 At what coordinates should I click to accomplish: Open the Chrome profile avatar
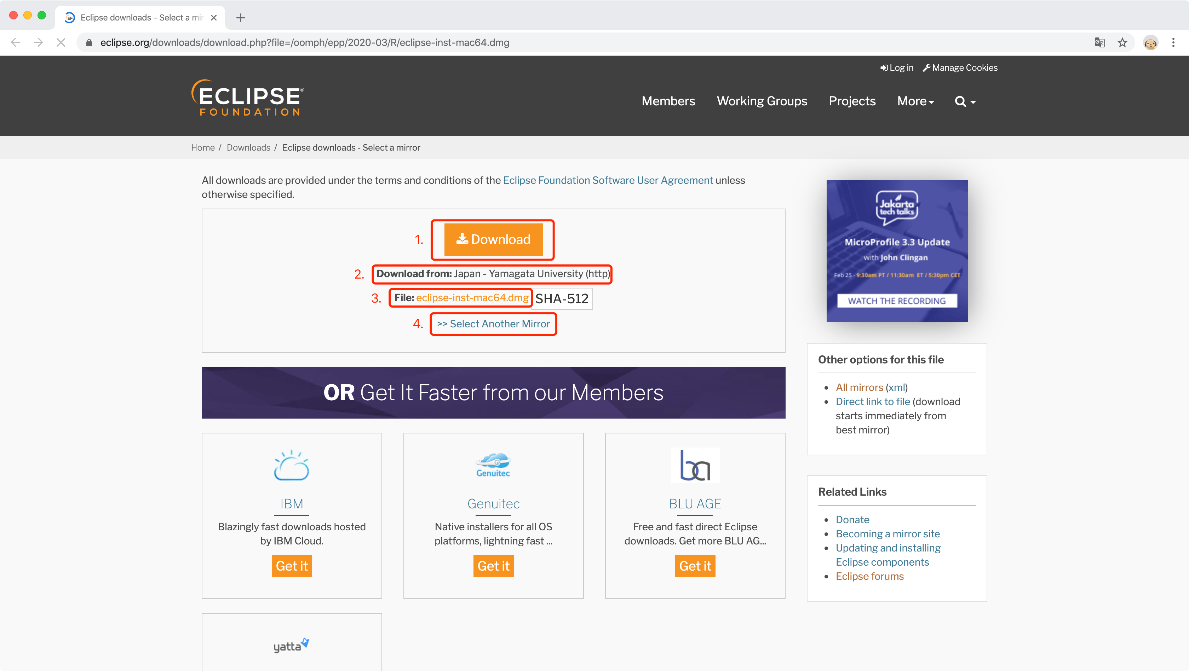[x=1150, y=42]
